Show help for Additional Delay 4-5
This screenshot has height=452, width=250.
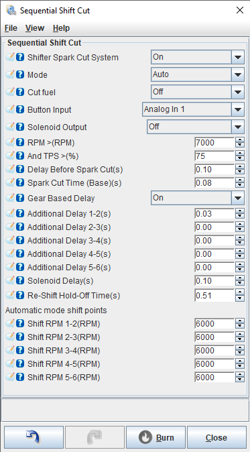pos(20,254)
